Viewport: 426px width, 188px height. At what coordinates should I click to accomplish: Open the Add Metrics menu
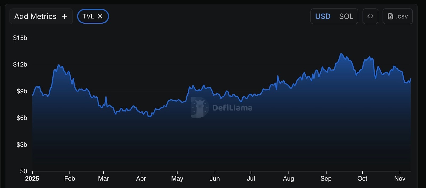pos(41,16)
